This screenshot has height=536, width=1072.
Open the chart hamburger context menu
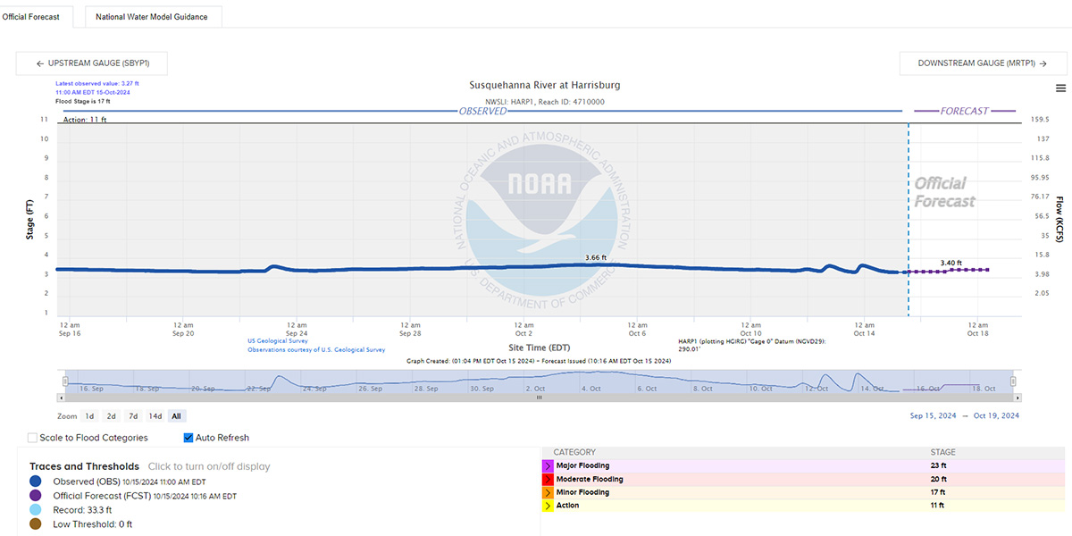tap(1060, 88)
